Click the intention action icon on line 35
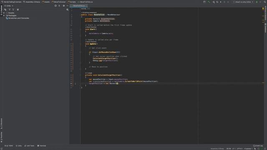The width and height of the screenshot is (267, 150). click(x=75, y=83)
